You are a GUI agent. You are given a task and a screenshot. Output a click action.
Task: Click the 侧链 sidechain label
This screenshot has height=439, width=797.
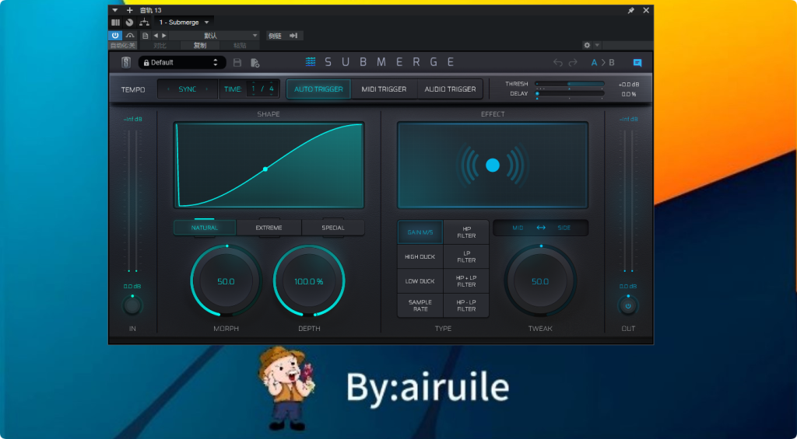point(275,36)
